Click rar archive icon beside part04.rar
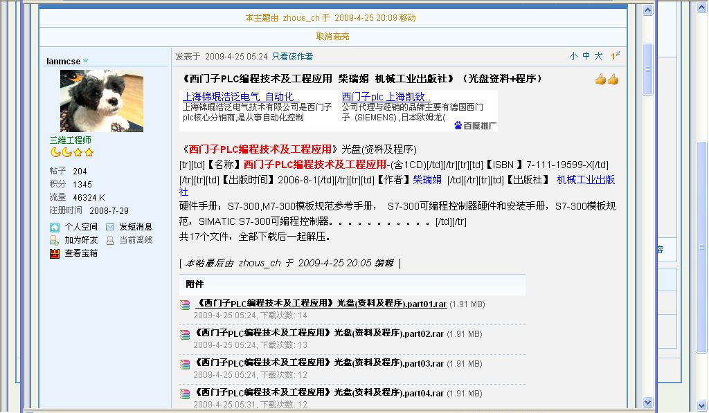 tap(185, 394)
